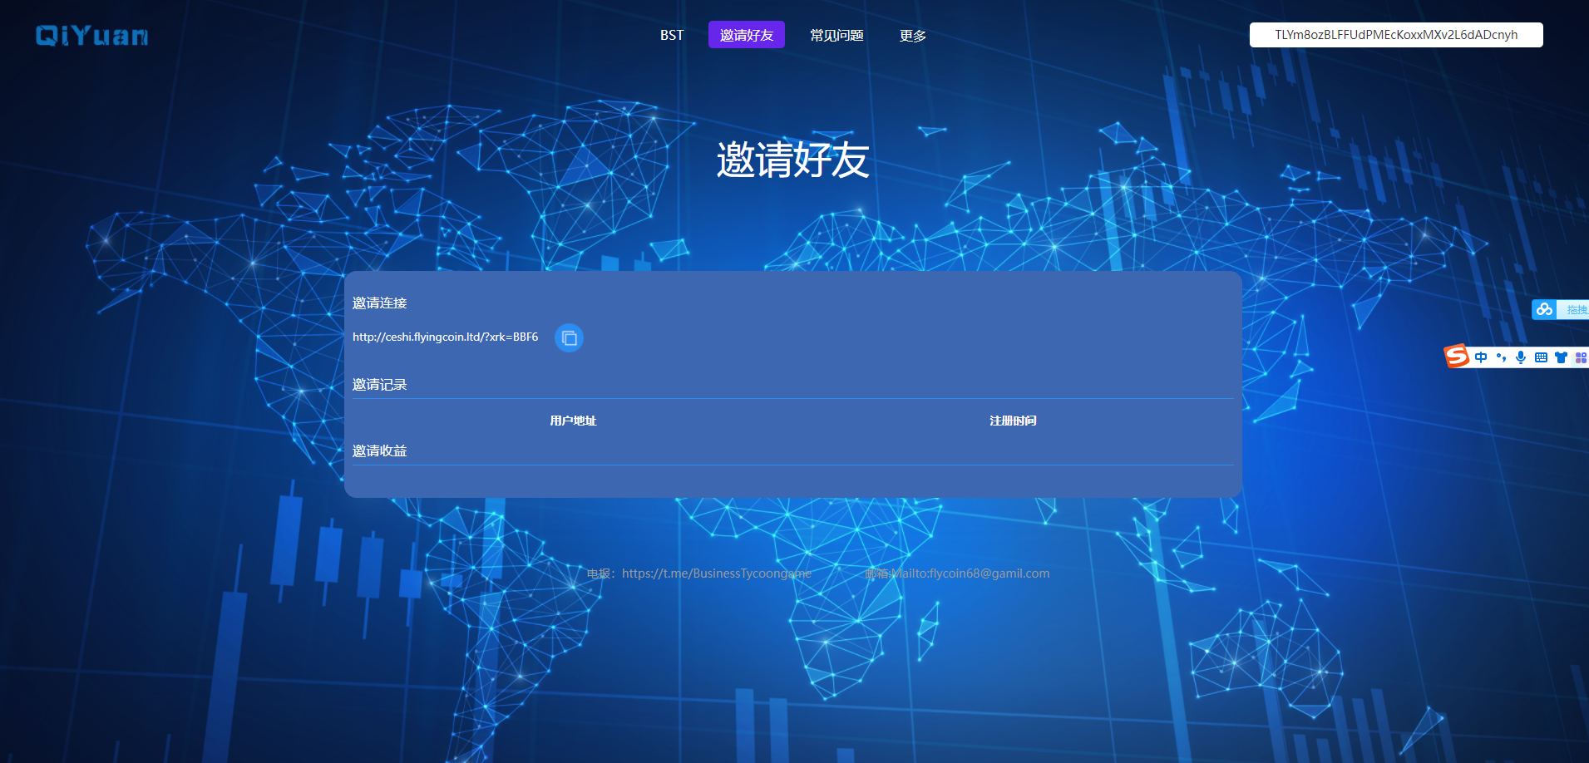Toggle Sogou punctuation mode
The width and height of the screenshot is (1589, 763).
(x=1501, y=357)
